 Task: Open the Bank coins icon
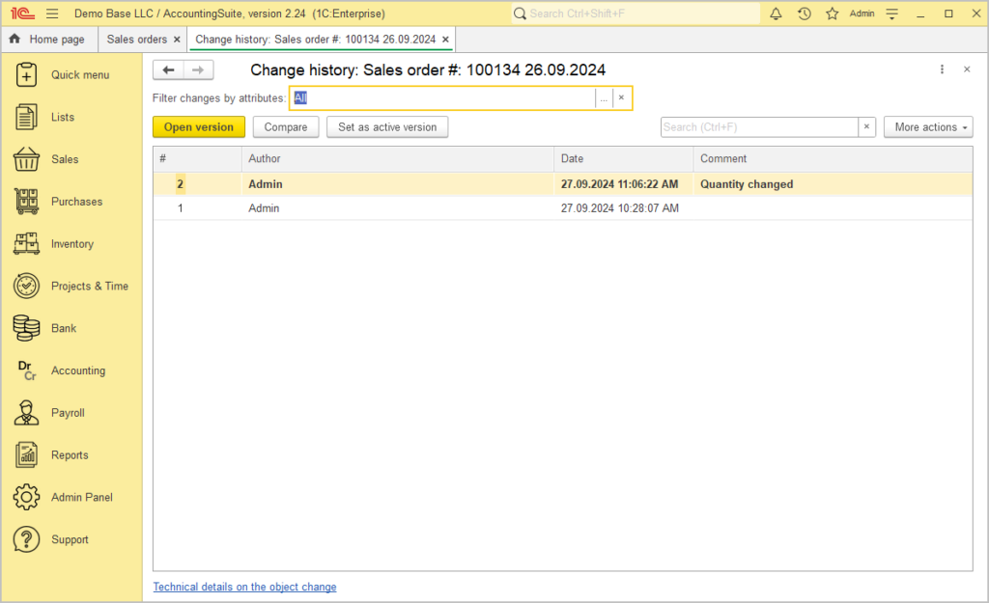pos(26,328)
